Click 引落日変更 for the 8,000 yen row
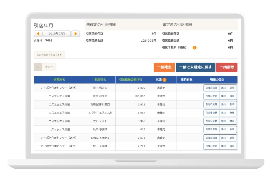277x194 pixels. (x=211, y=88)
